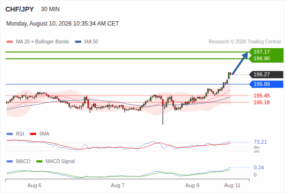The height and width of the screenshot is (193, 285).
Task: Select the 197.17 resistance price label
Action: pyautogui.click(x=261, y=52)
